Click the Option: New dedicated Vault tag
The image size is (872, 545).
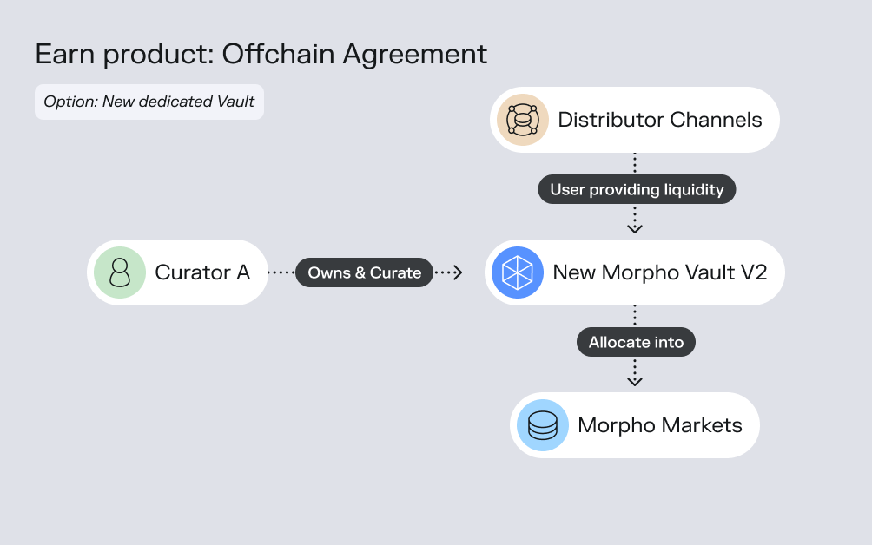(149, 102)
